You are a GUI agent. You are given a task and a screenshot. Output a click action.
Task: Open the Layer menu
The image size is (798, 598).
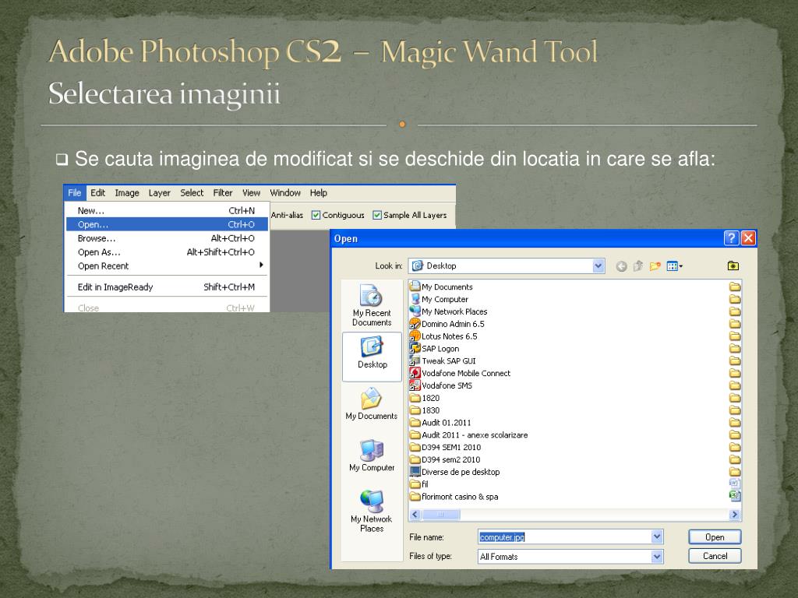click(159, 193)
